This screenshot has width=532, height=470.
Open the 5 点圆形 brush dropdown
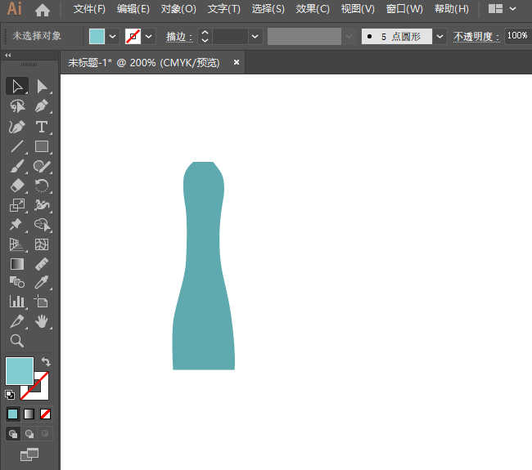[440, 37]
